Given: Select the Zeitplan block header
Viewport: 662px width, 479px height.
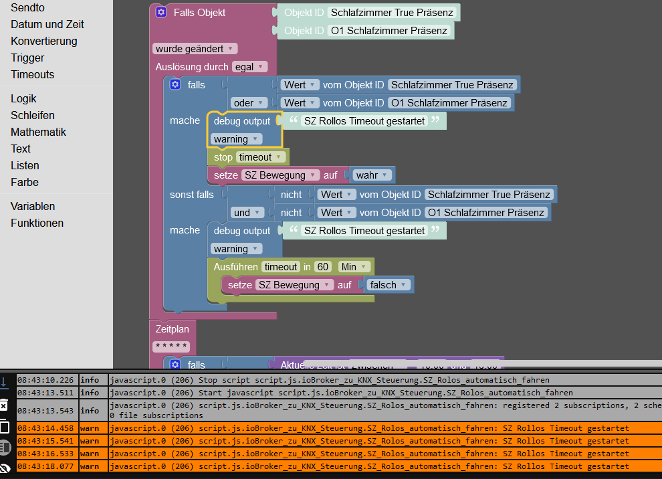Looking at the screenshot, I should [173, 329].
